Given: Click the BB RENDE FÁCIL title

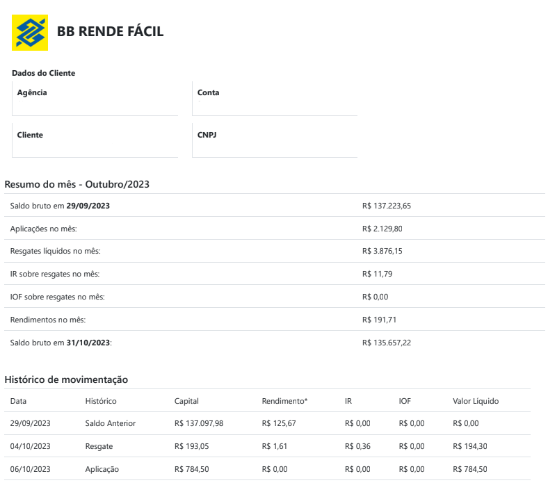Looking at the screenshot, I should click(x=110, y=31).
